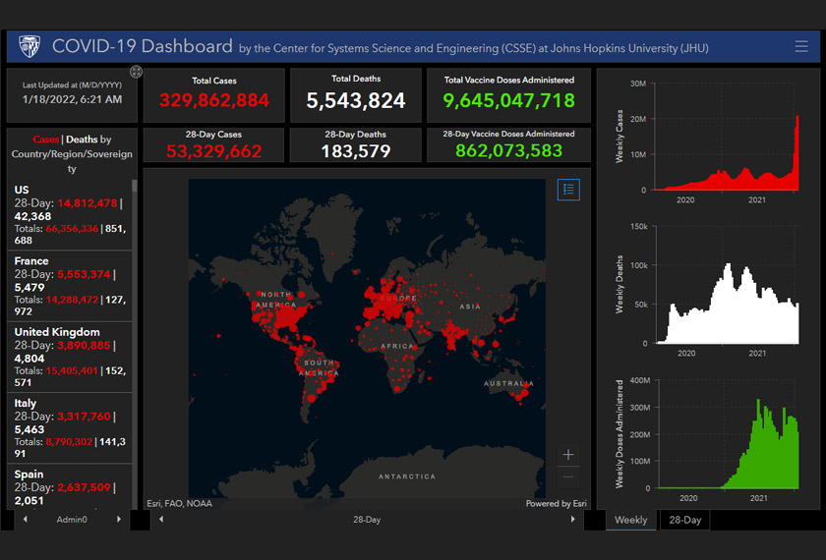This screenshot has width=826, height=560.
Task: Toggle the map legend list button
Action: [568, 189]
